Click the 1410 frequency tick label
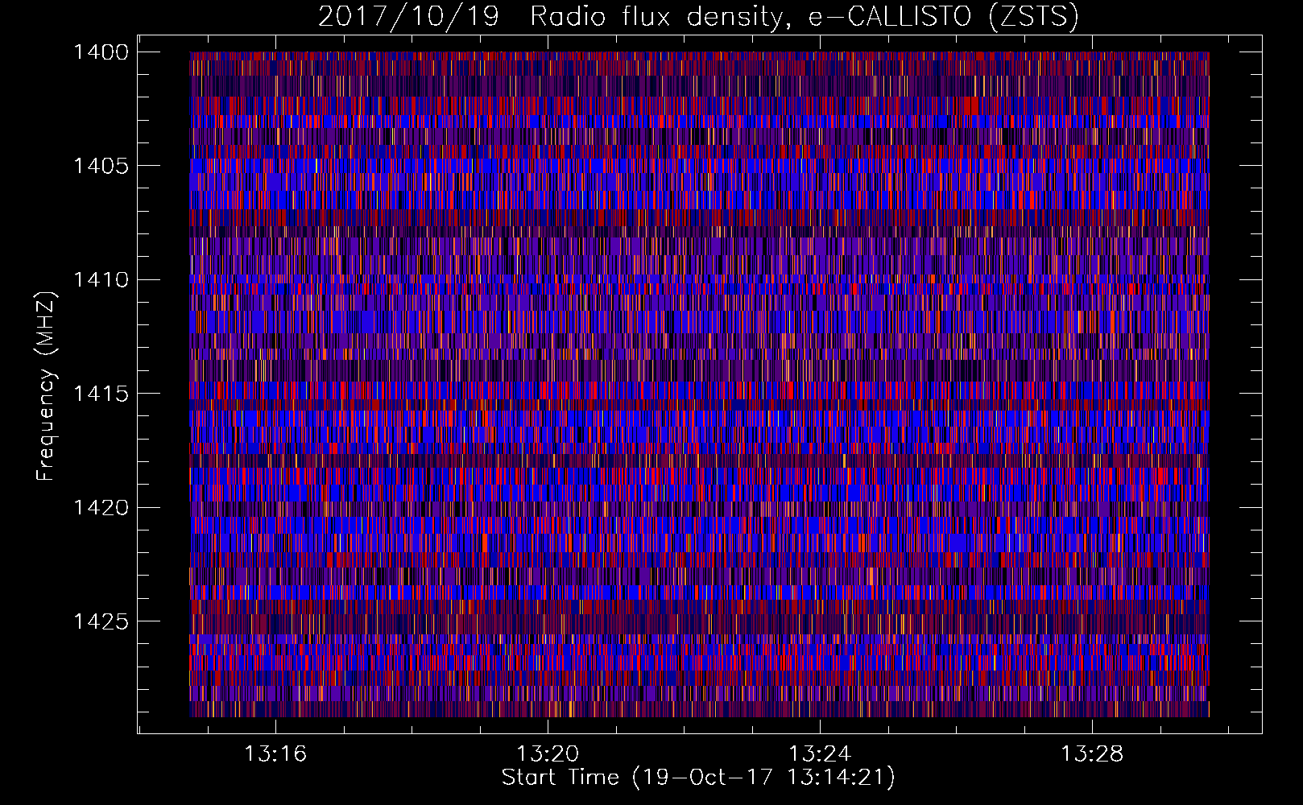Screen dimensions: 1303x805 [x=101, y=280]
